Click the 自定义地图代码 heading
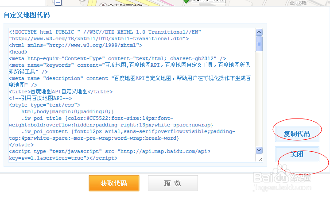This screenshot has height=199, width=330. click(x=27, y=15)
